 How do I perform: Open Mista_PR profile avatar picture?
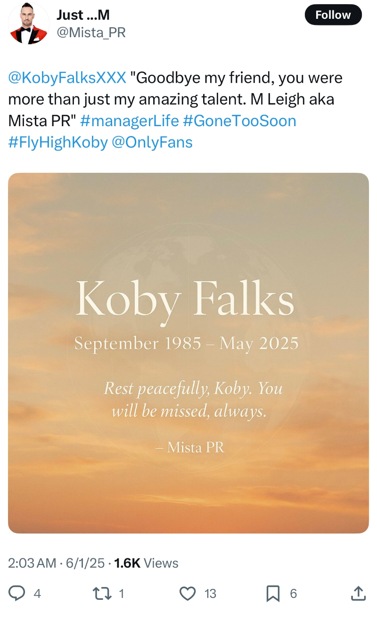pyautogui.click(x=29, y=24)
